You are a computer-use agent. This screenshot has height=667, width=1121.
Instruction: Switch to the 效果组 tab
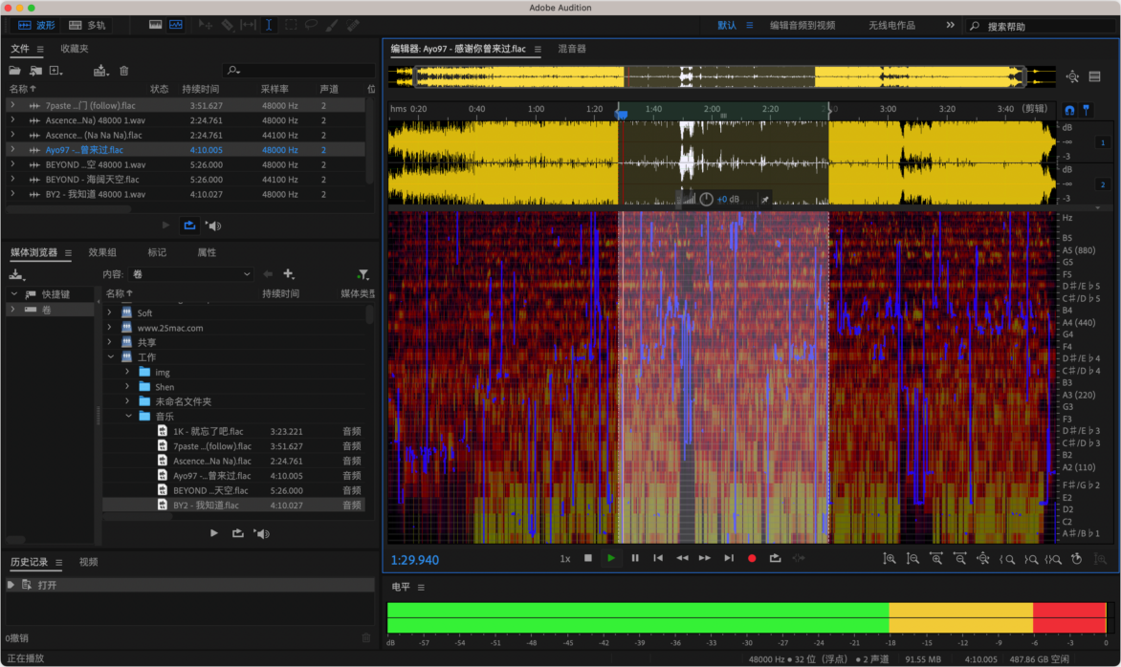[102, 253]
